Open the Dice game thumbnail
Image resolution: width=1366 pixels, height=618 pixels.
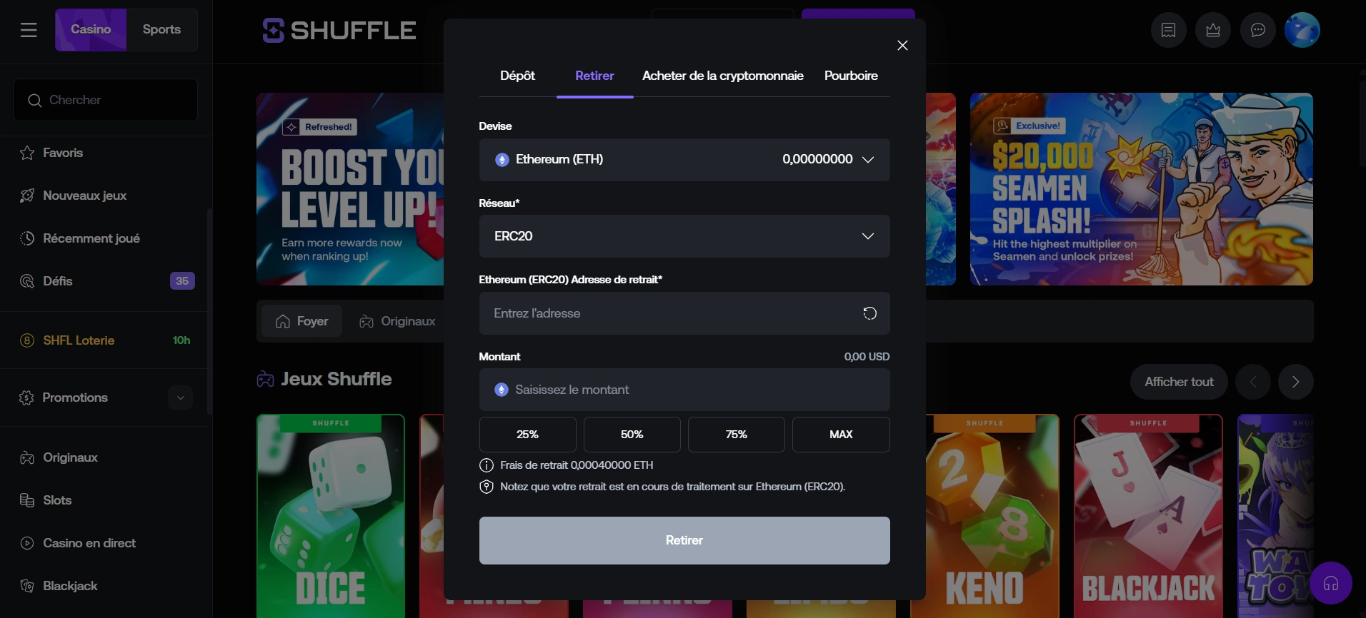tap(331, 516)
